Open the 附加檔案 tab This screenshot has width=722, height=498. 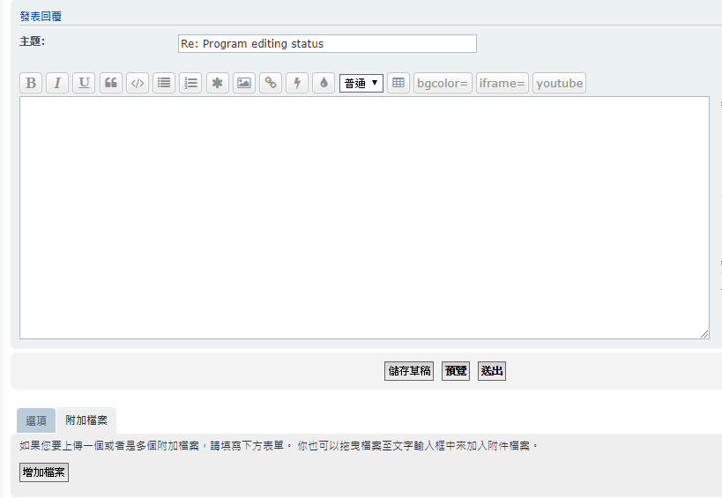pyautogui.click(x=86, y=420)
